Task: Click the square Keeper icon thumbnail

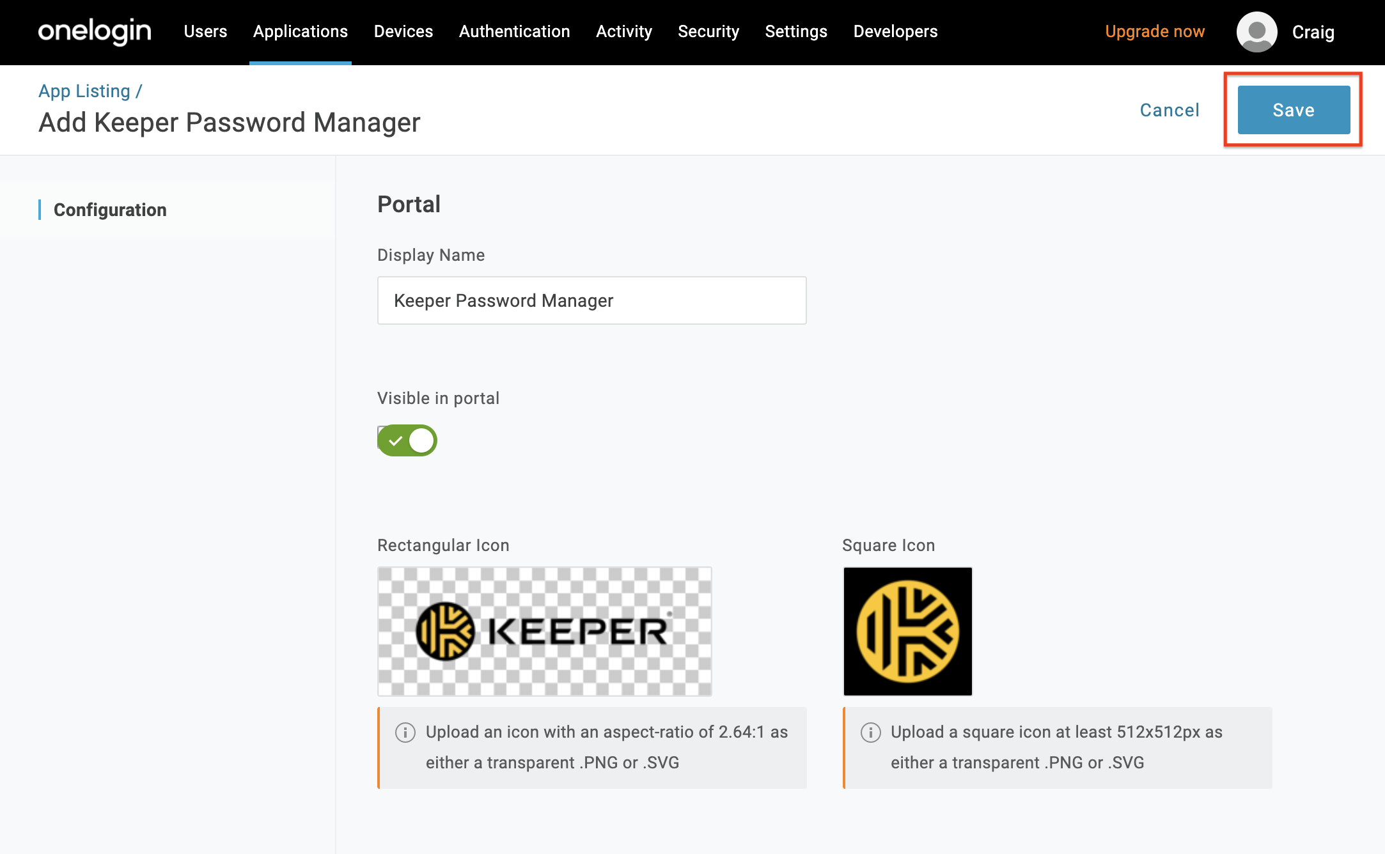Action: 907,632
